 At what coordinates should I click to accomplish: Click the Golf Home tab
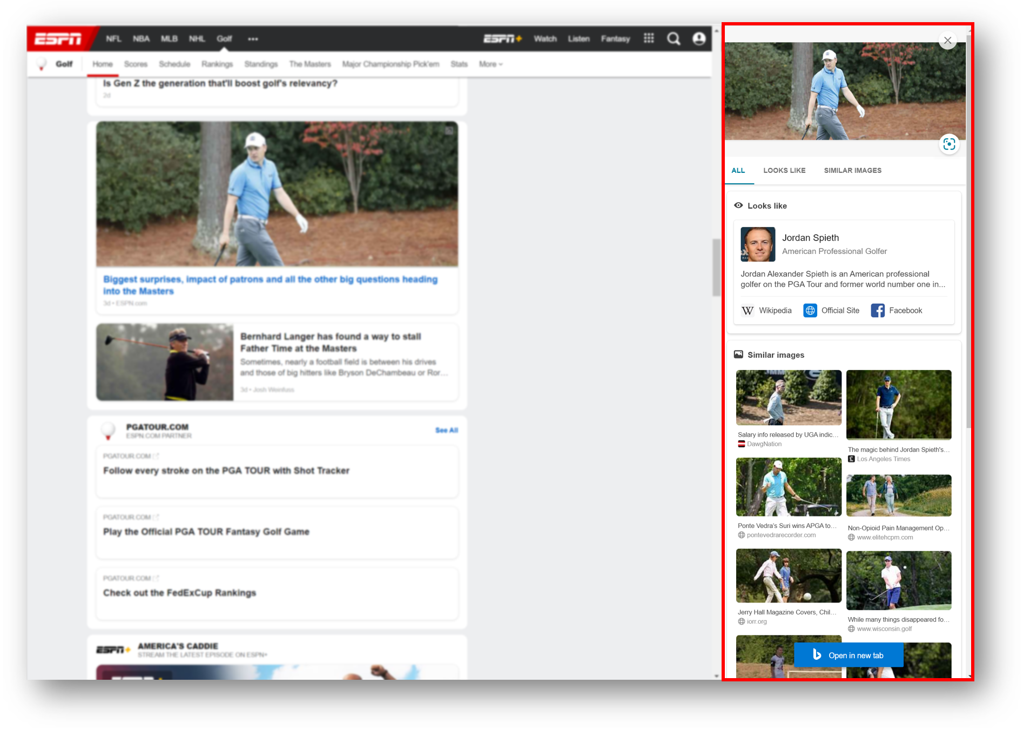click(103, 64)
